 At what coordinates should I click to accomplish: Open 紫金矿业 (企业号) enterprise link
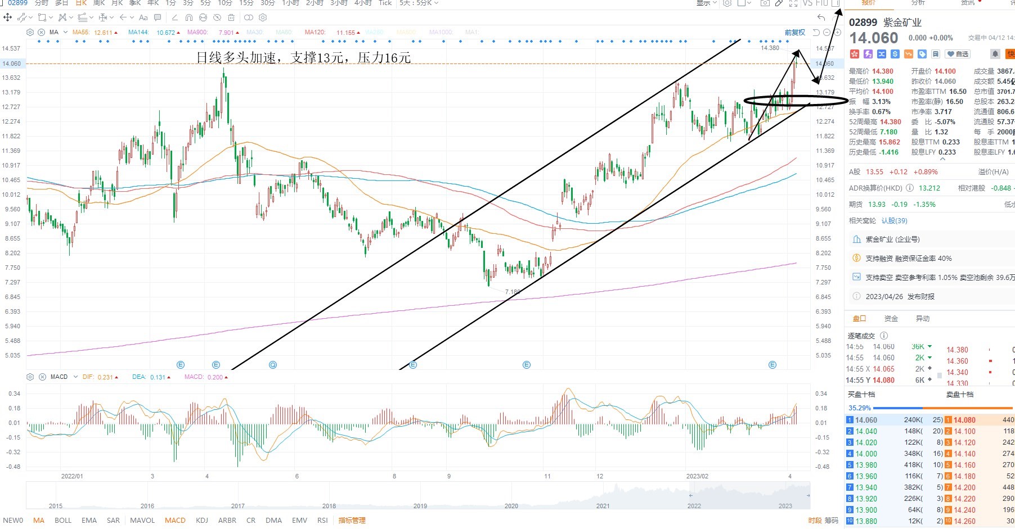892,239
